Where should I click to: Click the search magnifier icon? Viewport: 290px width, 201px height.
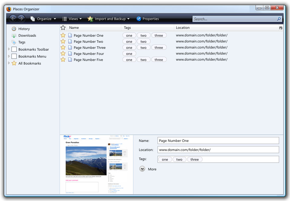click(279, 19)
